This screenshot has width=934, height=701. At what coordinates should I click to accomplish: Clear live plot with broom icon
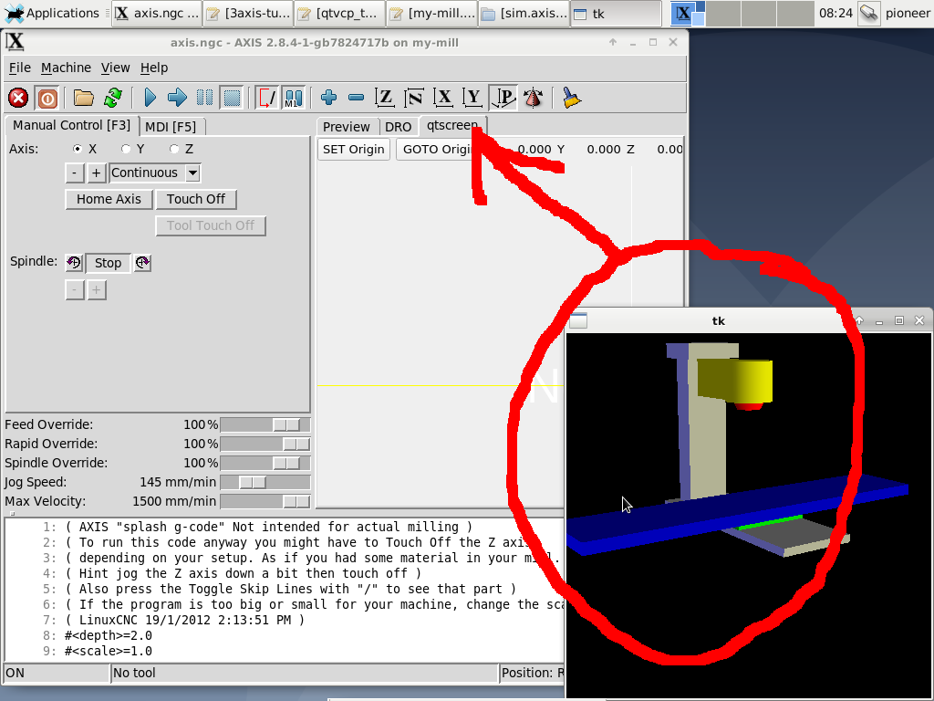[572, 98]
